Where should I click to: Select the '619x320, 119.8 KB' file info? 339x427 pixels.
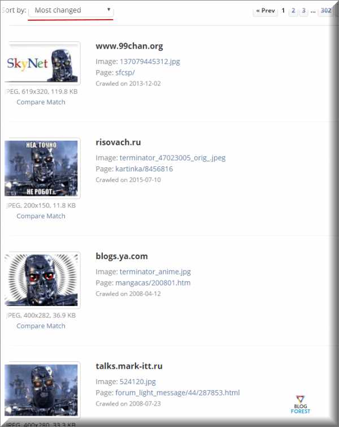pyautogui.click(x=50, y=92)
